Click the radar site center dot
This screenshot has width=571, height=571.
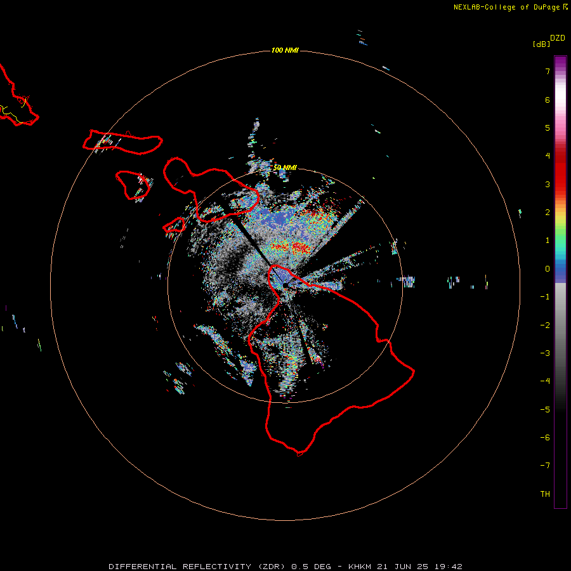285,285
